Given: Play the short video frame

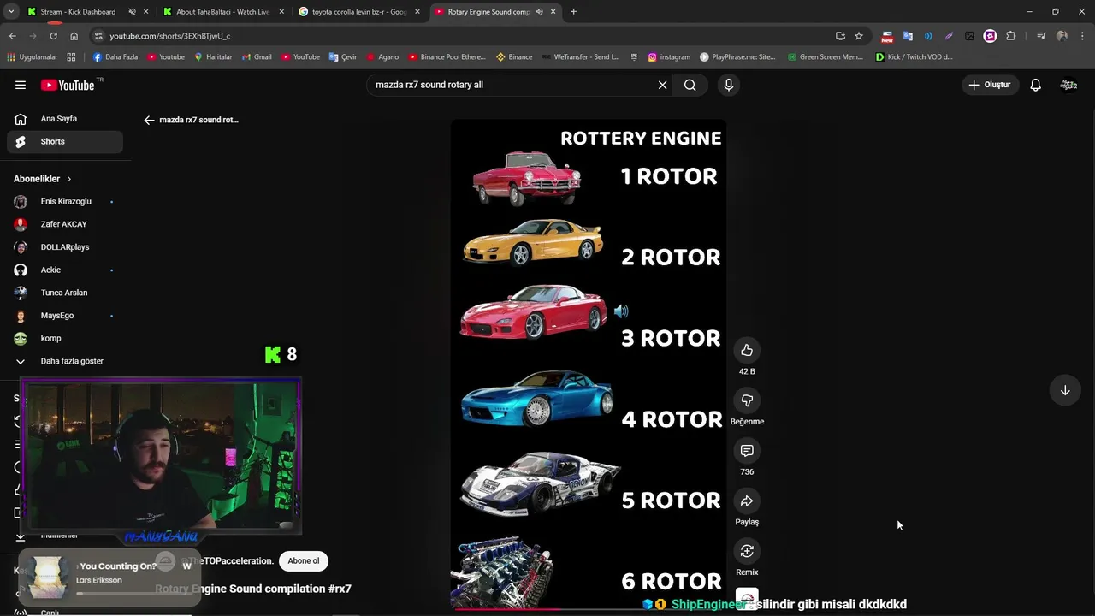Looking at the screenshot, I should point(589,364).
